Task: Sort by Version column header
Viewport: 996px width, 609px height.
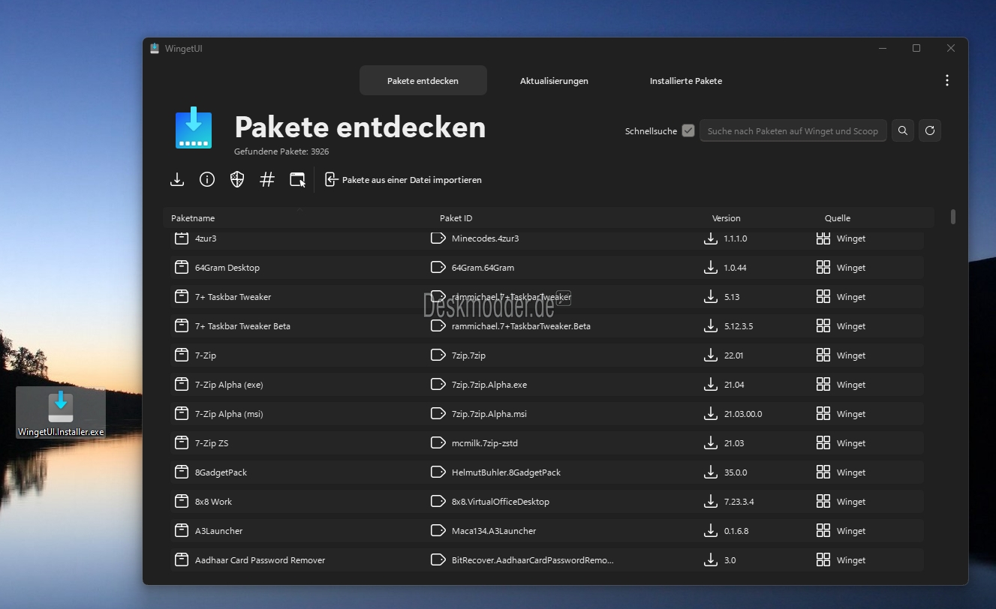Action: click(726, 218)
